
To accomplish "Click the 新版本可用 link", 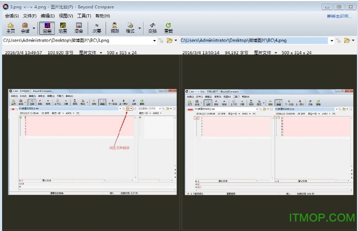I will pos(339,16).
